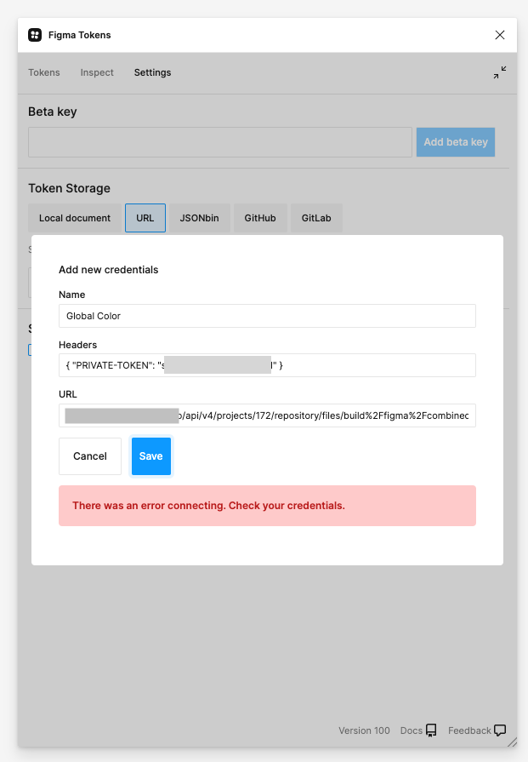The image size is (528, 762).
Task: Click the Name field containing Global Color
Action: click(x=268, y=315)
